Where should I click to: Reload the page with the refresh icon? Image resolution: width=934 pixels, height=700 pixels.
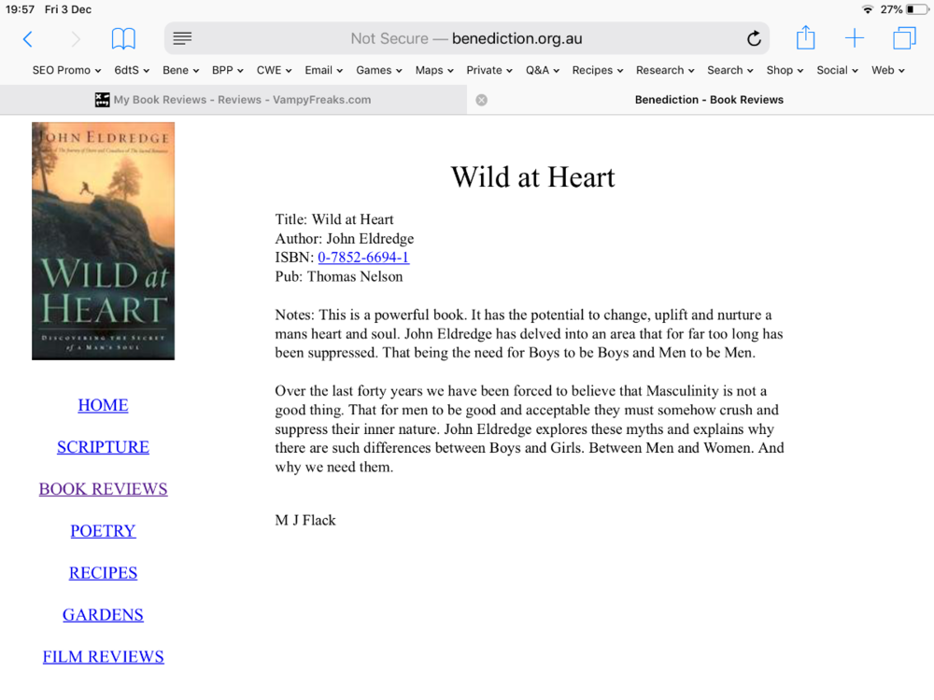click(753, 38)
